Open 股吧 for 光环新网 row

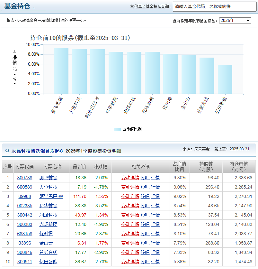[145, 224]
